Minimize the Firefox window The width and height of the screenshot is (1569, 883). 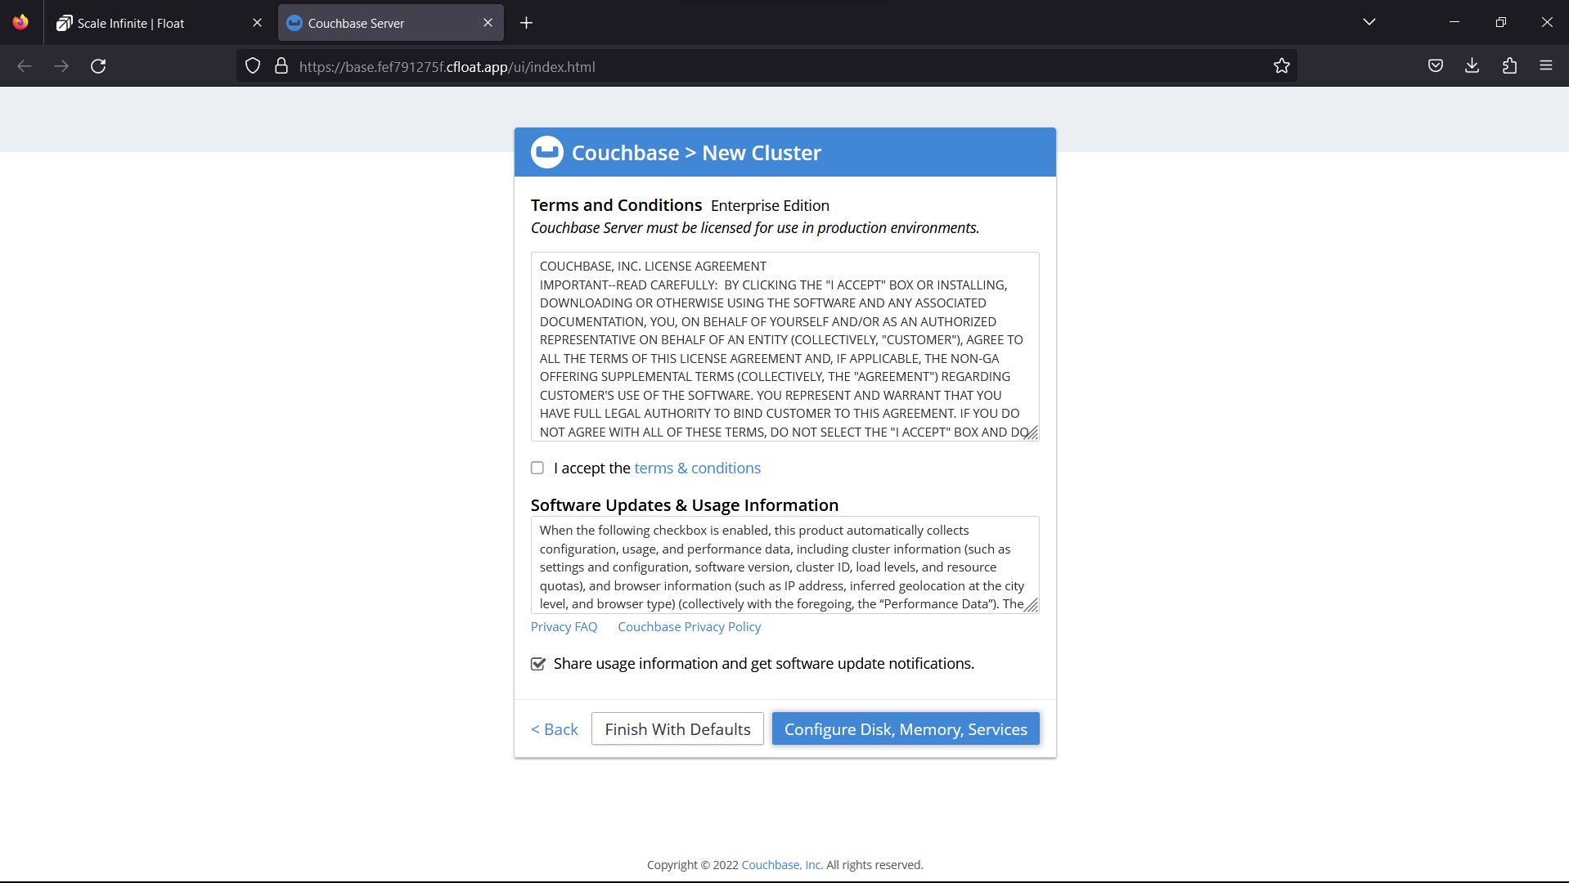click(x=1454, y=22)
